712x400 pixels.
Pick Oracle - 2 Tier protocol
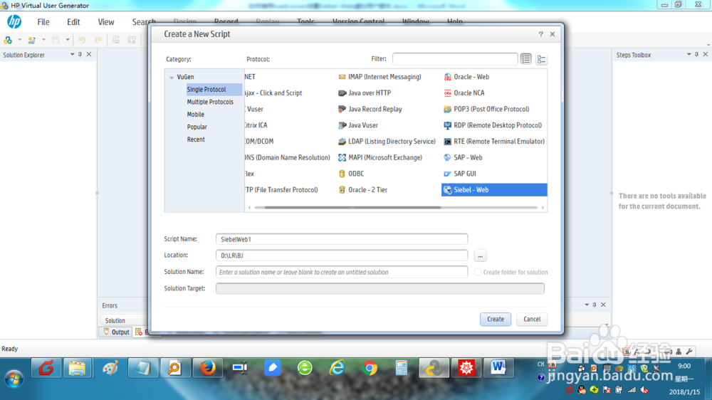(363, 190)
